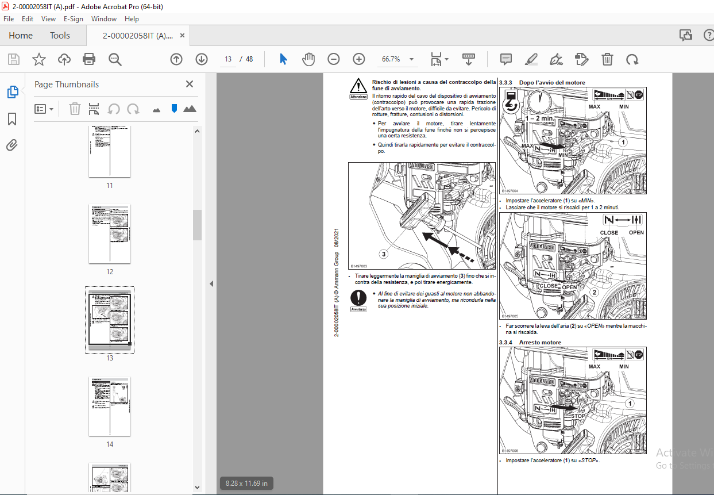
Task: Select page 11 thumbnail
Action: (x=110, y=151)
